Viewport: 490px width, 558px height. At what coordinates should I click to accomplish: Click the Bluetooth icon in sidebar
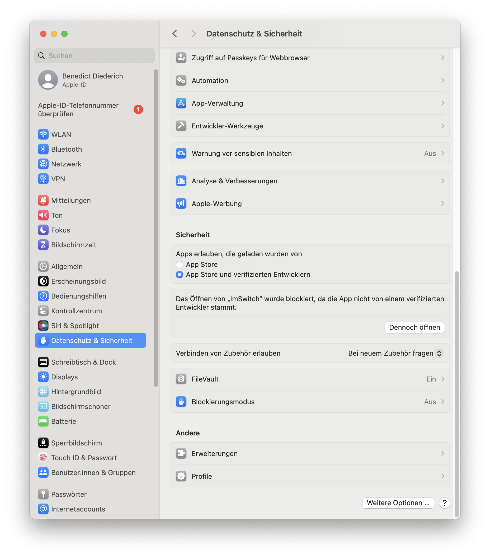(43, 149)
